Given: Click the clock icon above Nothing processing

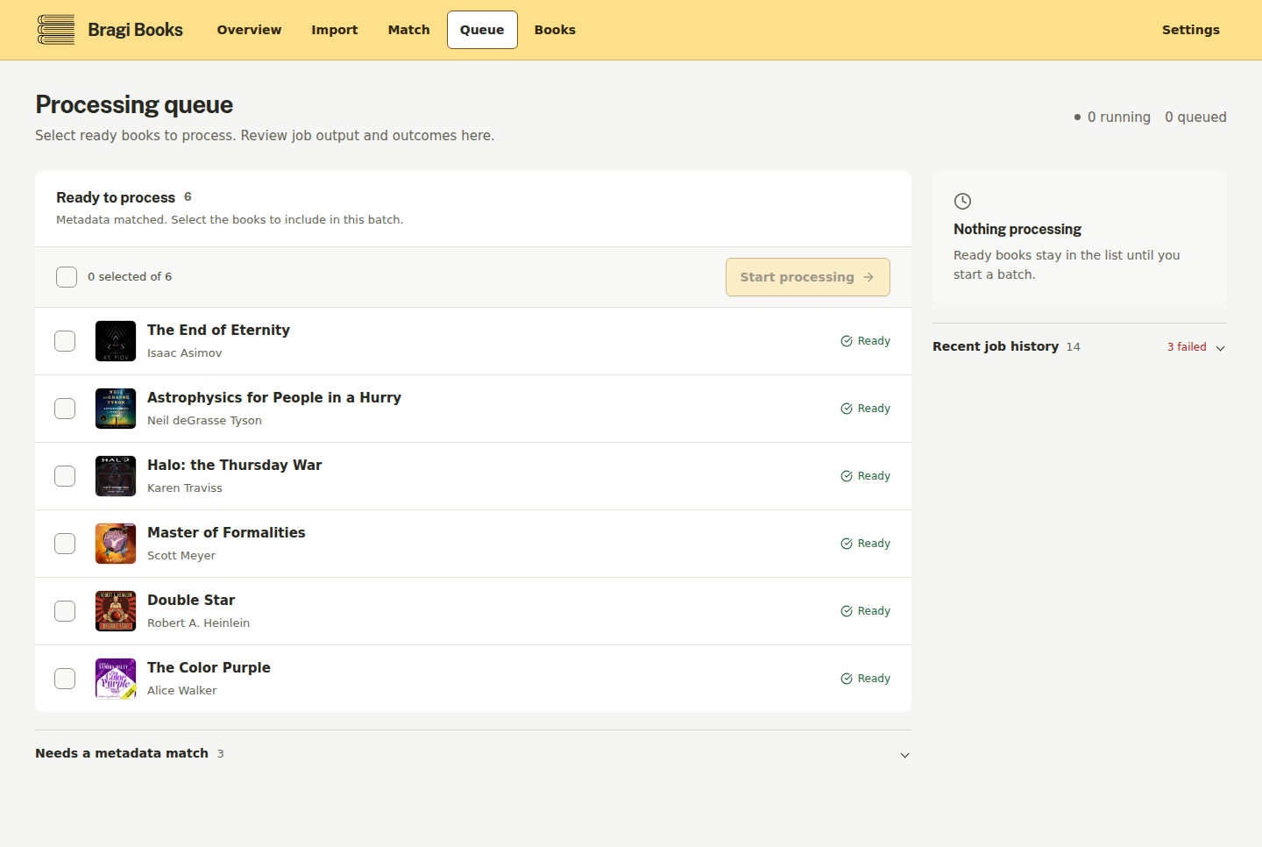Looking at the screenshot, I should (x=962, y=201).
